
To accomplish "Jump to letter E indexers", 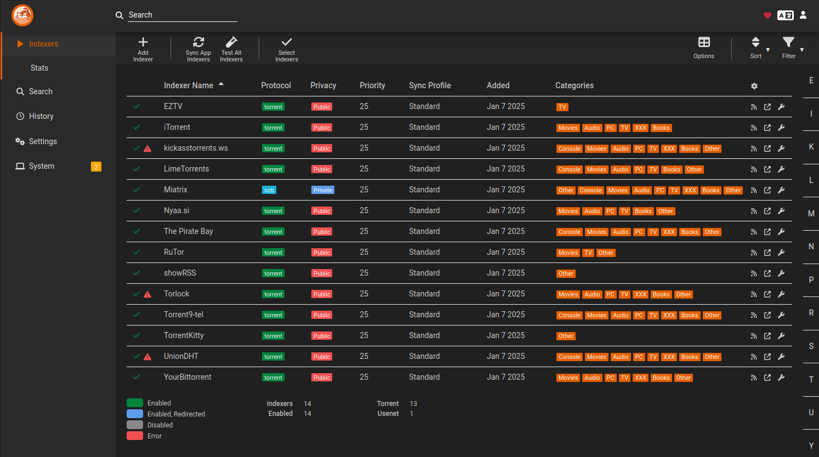I will tap(811, 81).
